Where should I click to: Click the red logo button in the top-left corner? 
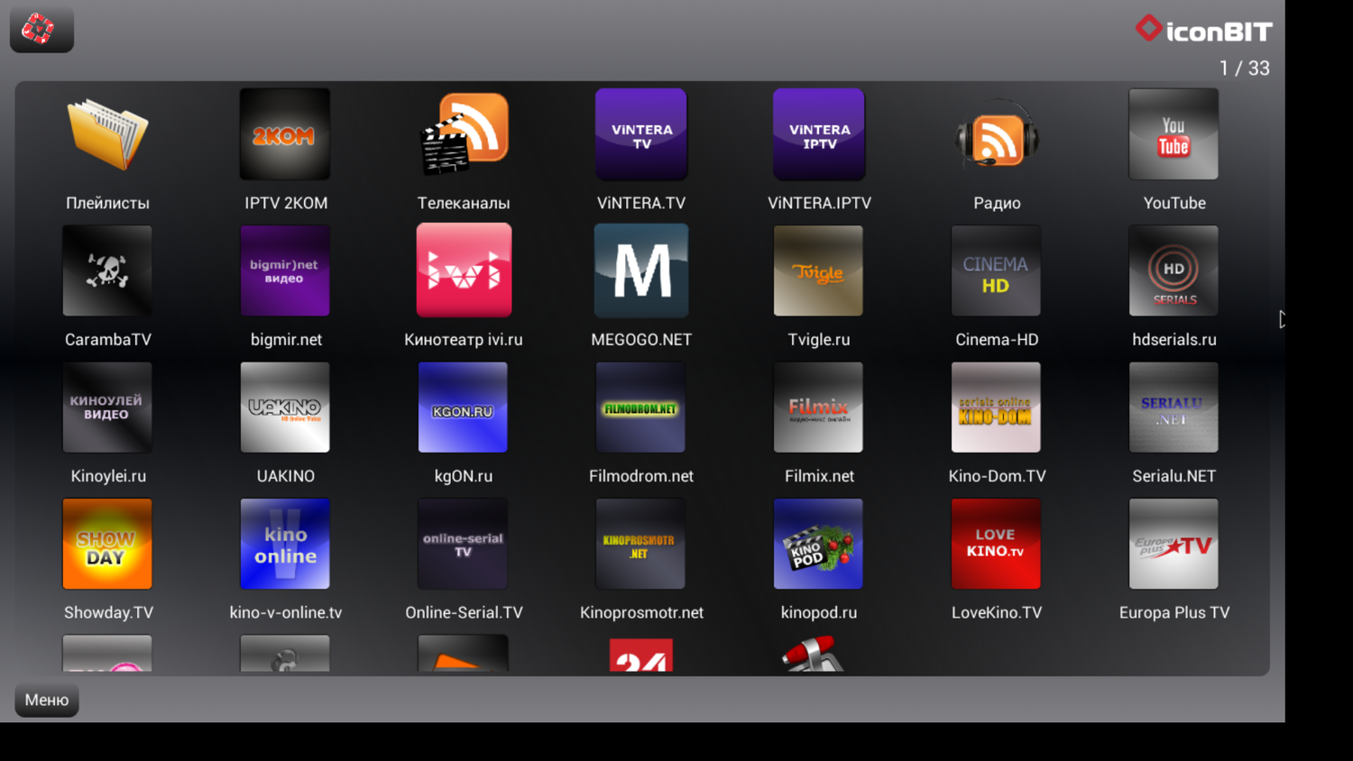41,29
